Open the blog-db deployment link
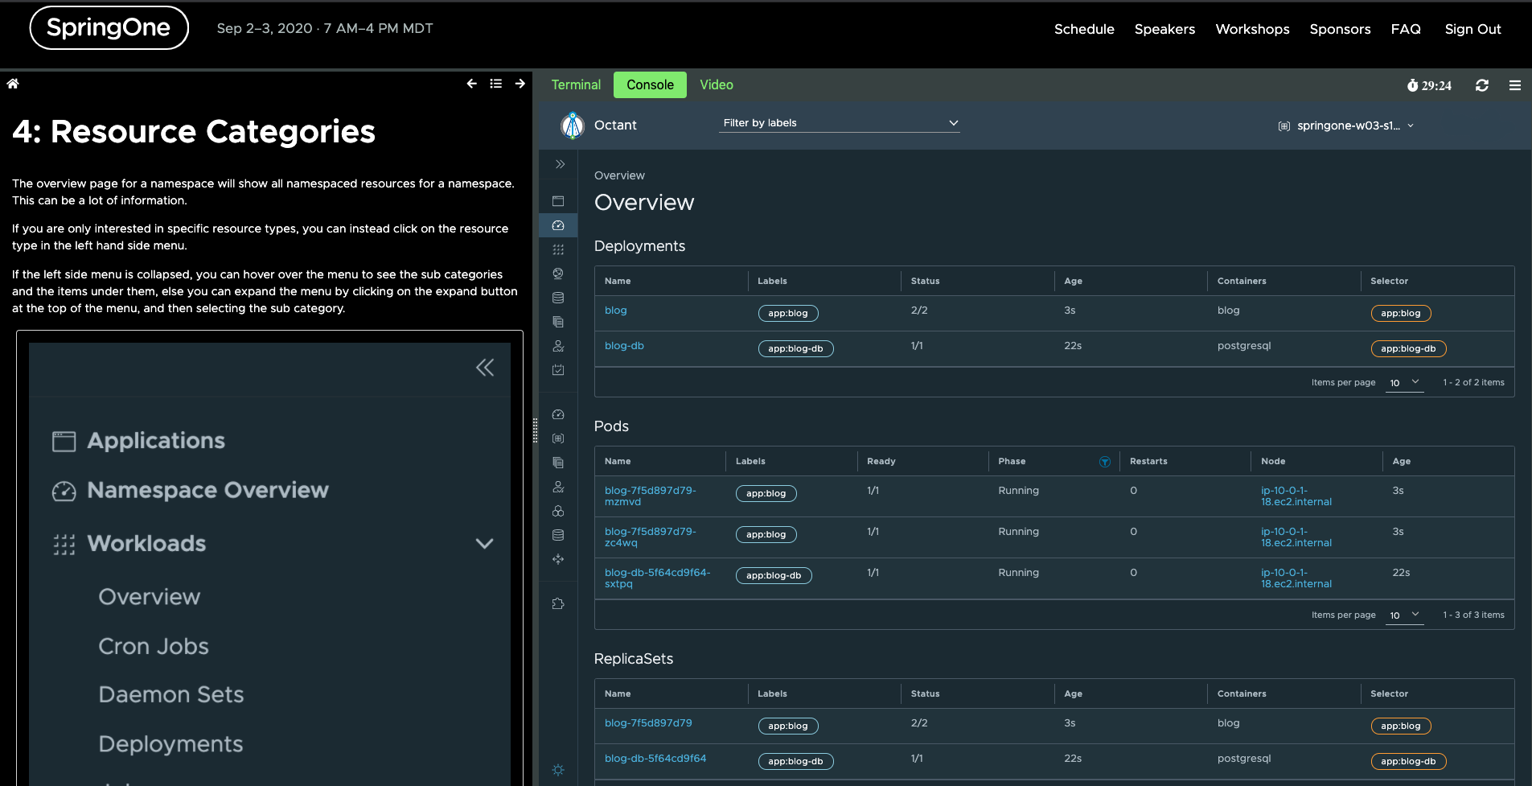Viewport: 1532px width, 786px height. coord(624,346)
